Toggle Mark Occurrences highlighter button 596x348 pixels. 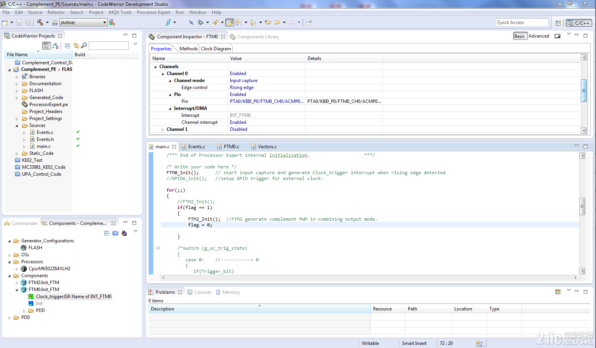point(229,22)
